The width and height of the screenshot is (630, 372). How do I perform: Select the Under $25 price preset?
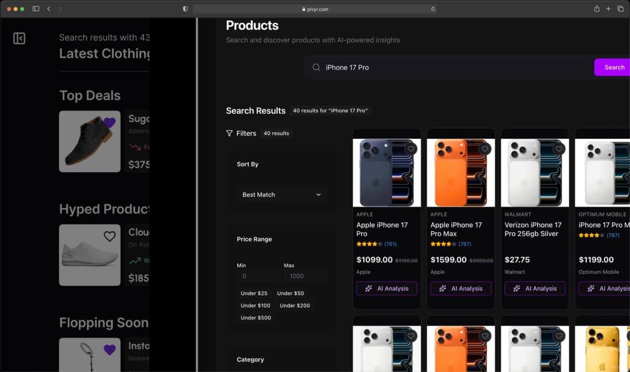tap(254, 293)
